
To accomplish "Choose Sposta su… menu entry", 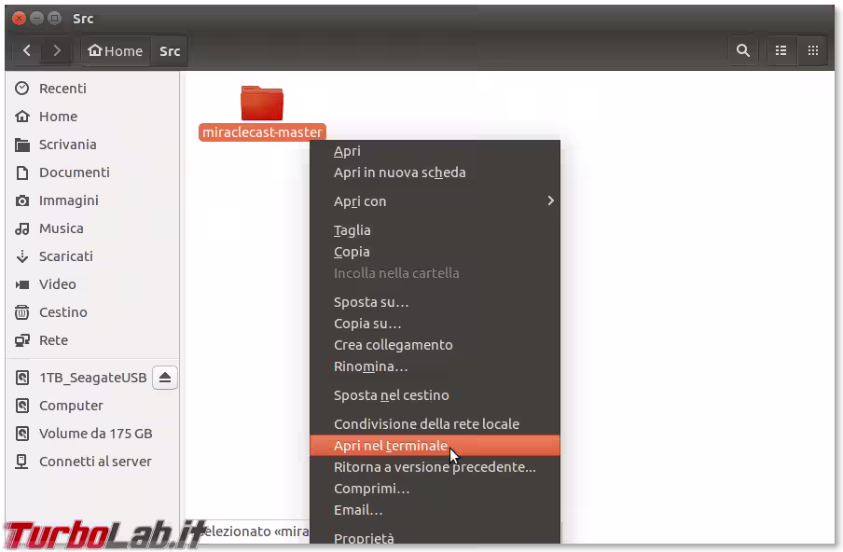I will coord(435,302).
